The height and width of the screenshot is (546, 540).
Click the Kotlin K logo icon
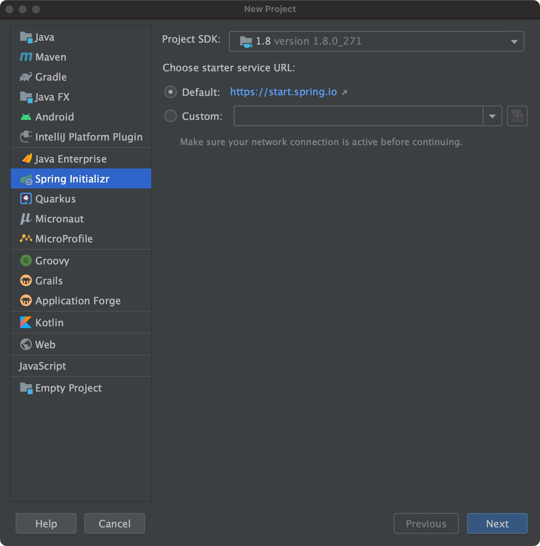point(26,322)
